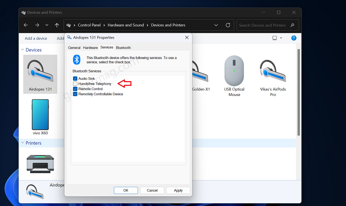Close the Airdopes 131 Properties dialog
Image resolution: width=346 pixels, height=206 pixels.
coord(187,37)
